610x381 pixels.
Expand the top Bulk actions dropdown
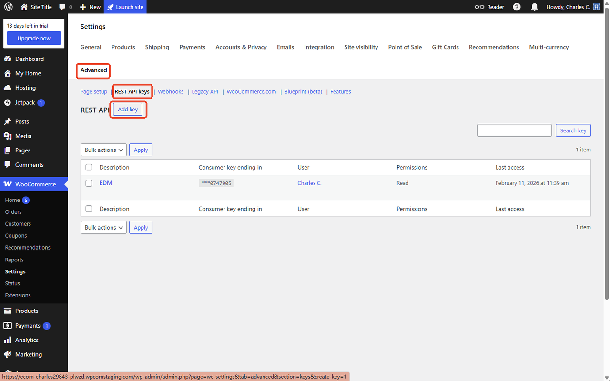(x=103, y=150)
